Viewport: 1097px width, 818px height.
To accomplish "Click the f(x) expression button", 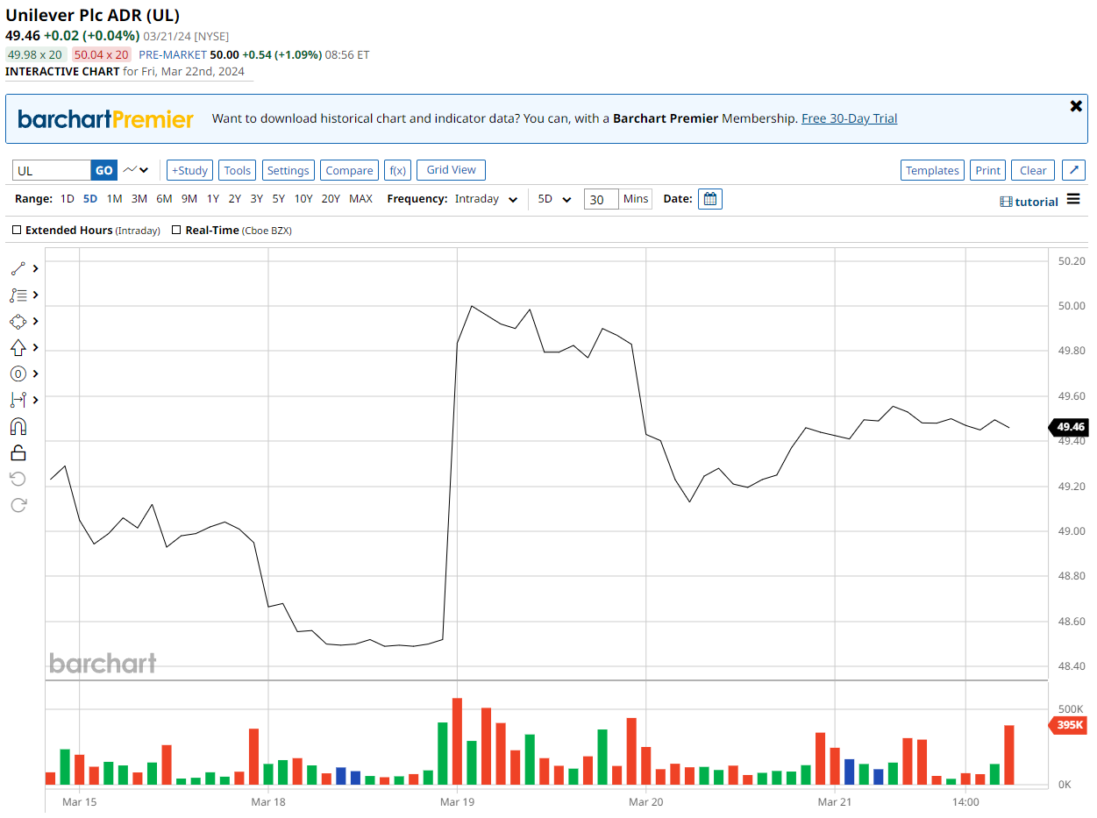I will (397, 170).
